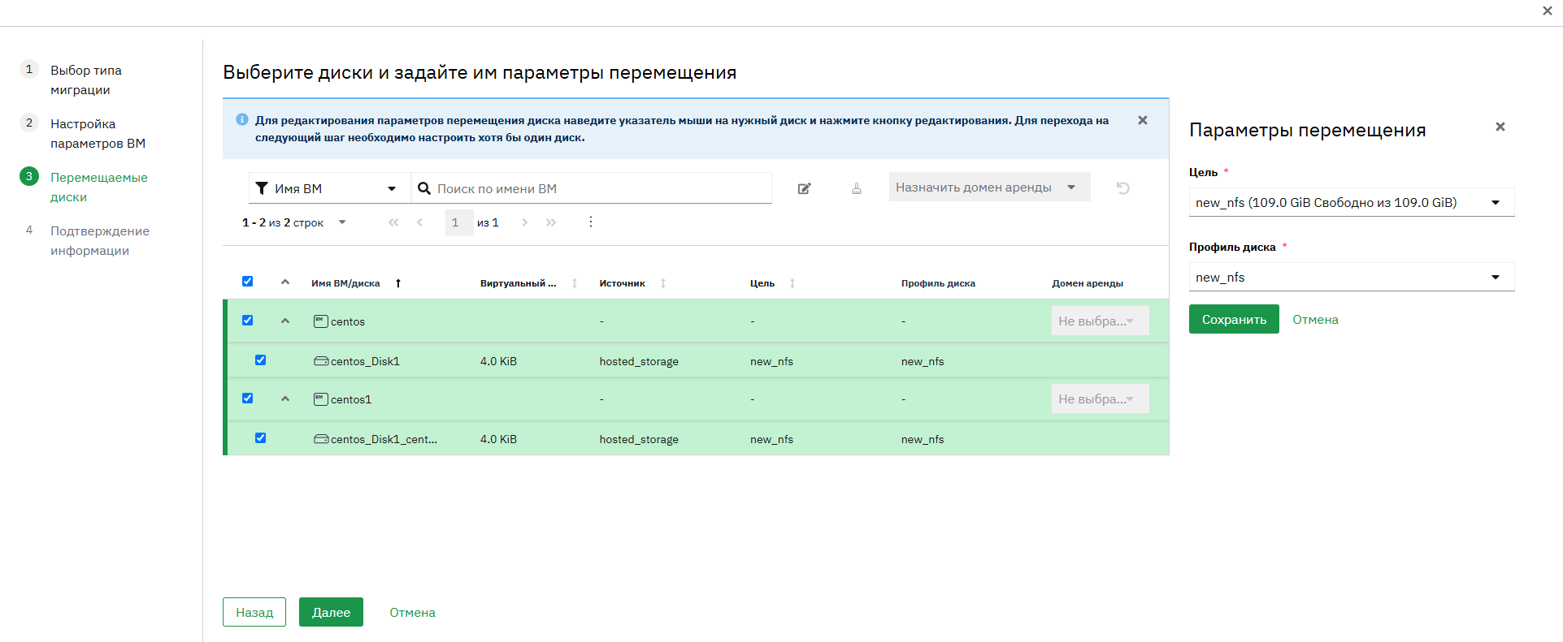1563x642 pixels.
Task: Go to the next page arrow
Action: 525,222
